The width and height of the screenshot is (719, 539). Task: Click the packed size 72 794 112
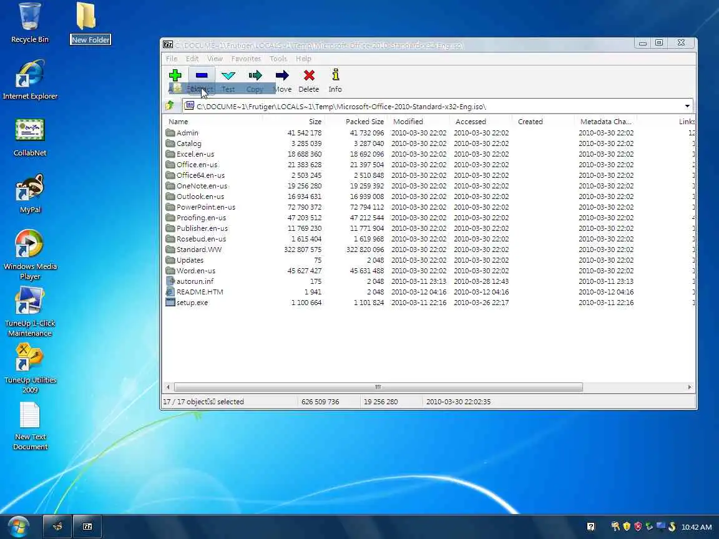pos(367,206)
